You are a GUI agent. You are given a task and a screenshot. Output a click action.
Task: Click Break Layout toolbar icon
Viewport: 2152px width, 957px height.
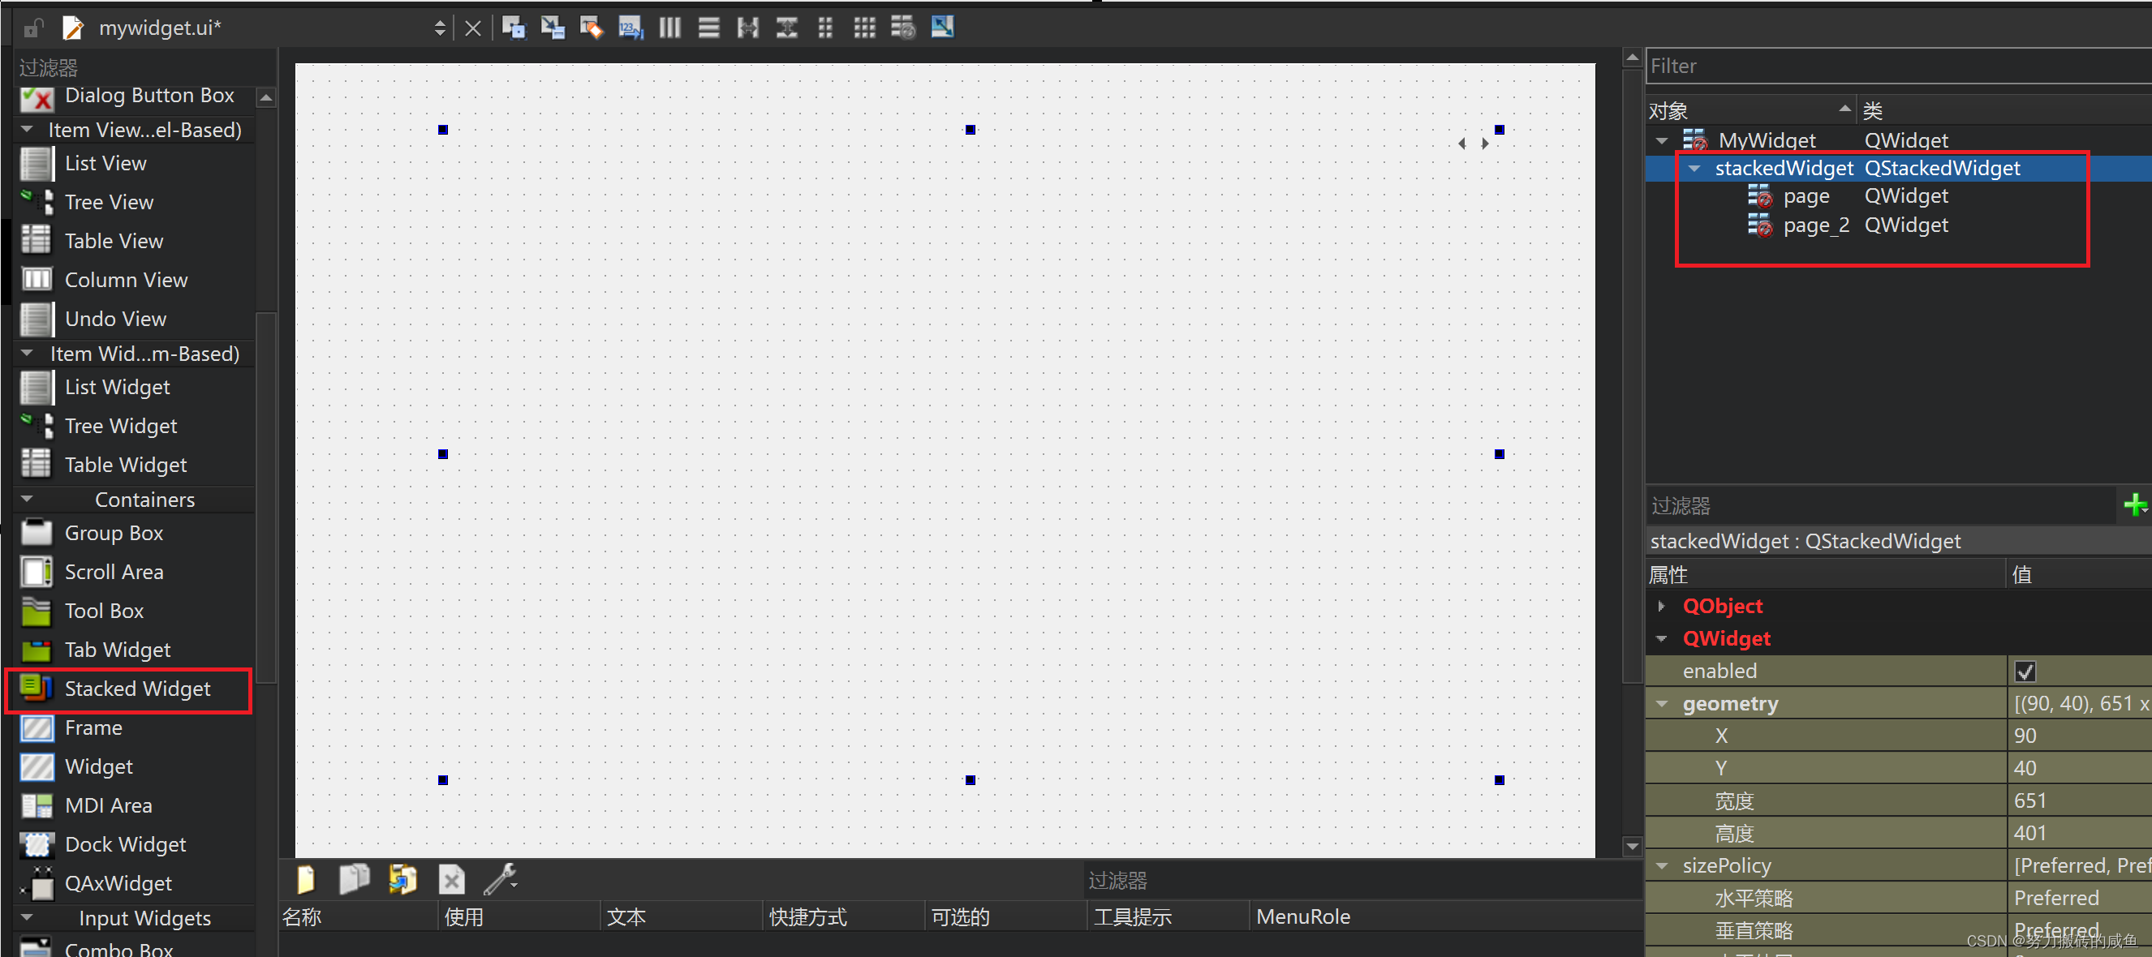pyautogui.click(x=903, y=28)
